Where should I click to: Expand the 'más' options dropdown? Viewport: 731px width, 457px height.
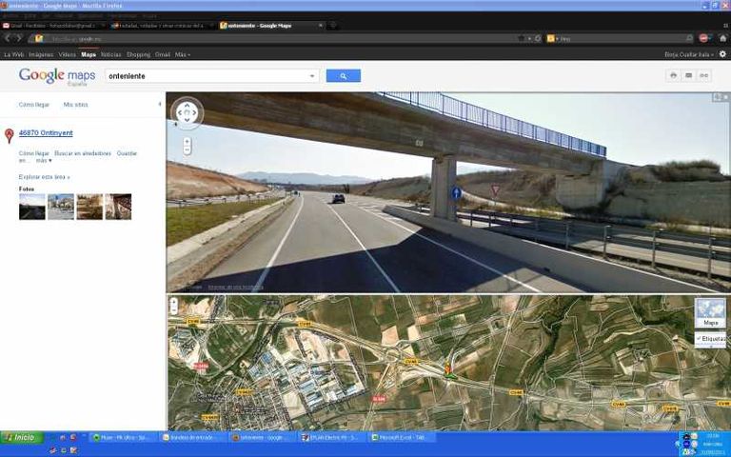pos(44,161)
